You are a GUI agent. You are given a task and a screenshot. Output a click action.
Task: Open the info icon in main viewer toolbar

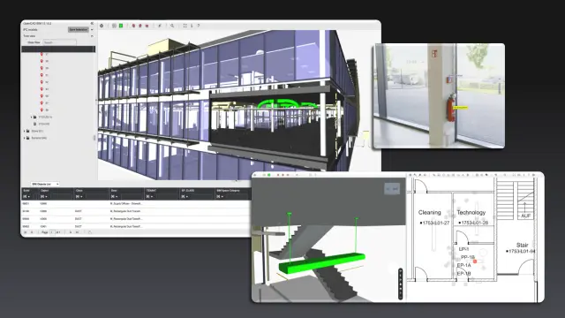(x=192, y=26)
